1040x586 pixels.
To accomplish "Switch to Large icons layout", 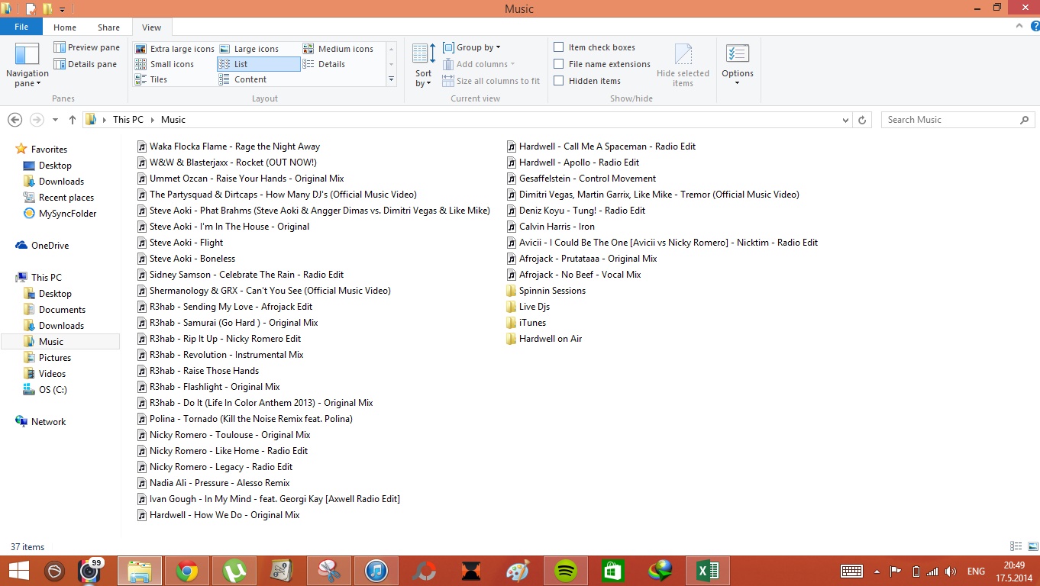I will point(249,49).
